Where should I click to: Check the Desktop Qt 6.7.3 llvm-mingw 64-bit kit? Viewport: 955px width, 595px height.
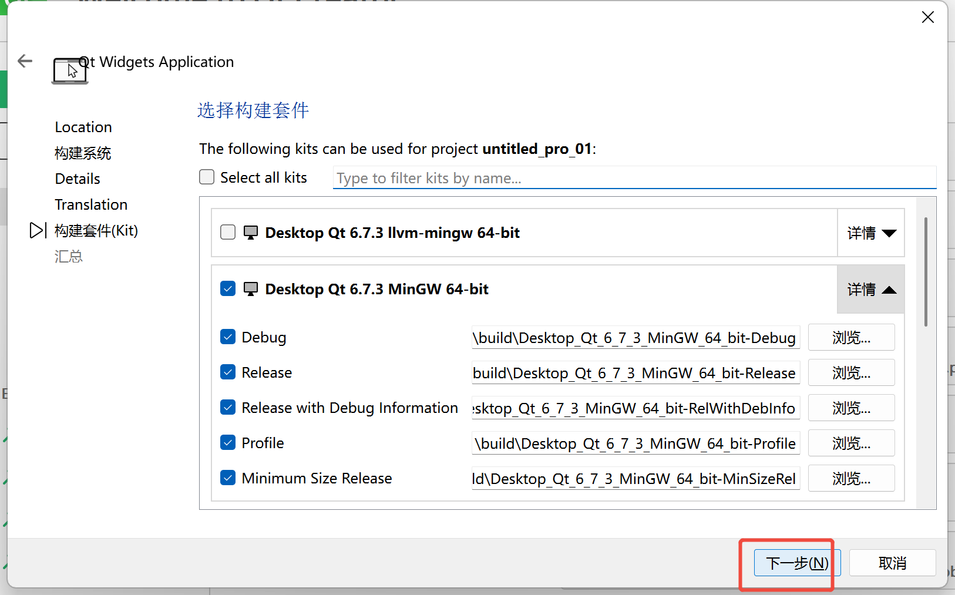coord(228,232)
